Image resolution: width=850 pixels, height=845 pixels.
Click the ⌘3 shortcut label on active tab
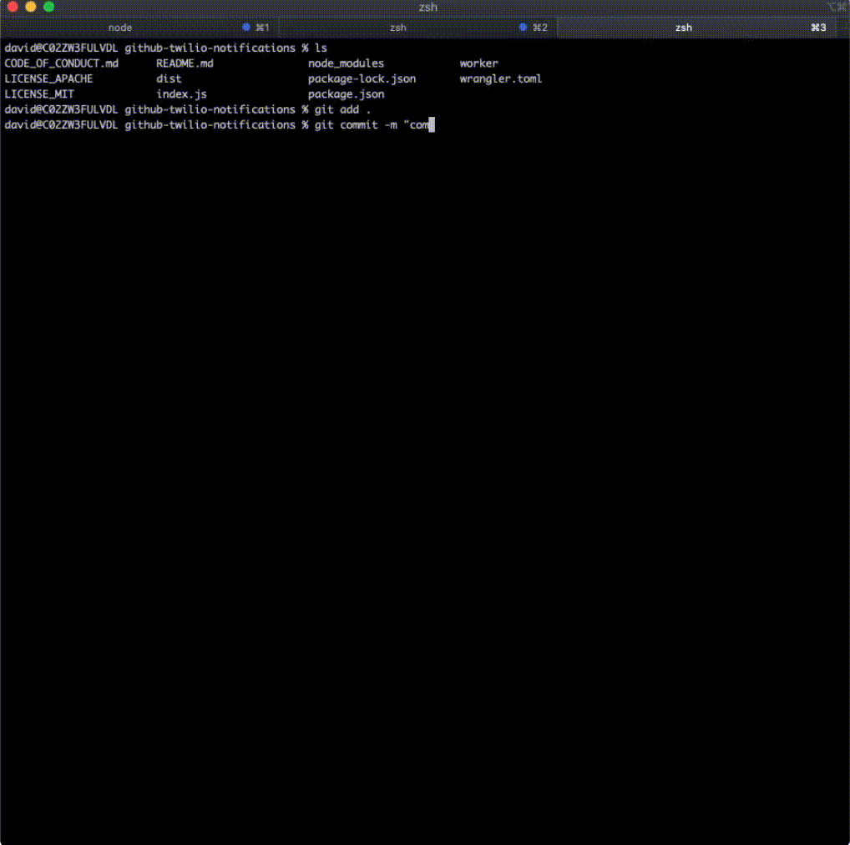(817, 27)
